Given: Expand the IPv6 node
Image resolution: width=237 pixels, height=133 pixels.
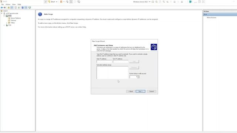Looking at the screenshot, I should 4,25.
